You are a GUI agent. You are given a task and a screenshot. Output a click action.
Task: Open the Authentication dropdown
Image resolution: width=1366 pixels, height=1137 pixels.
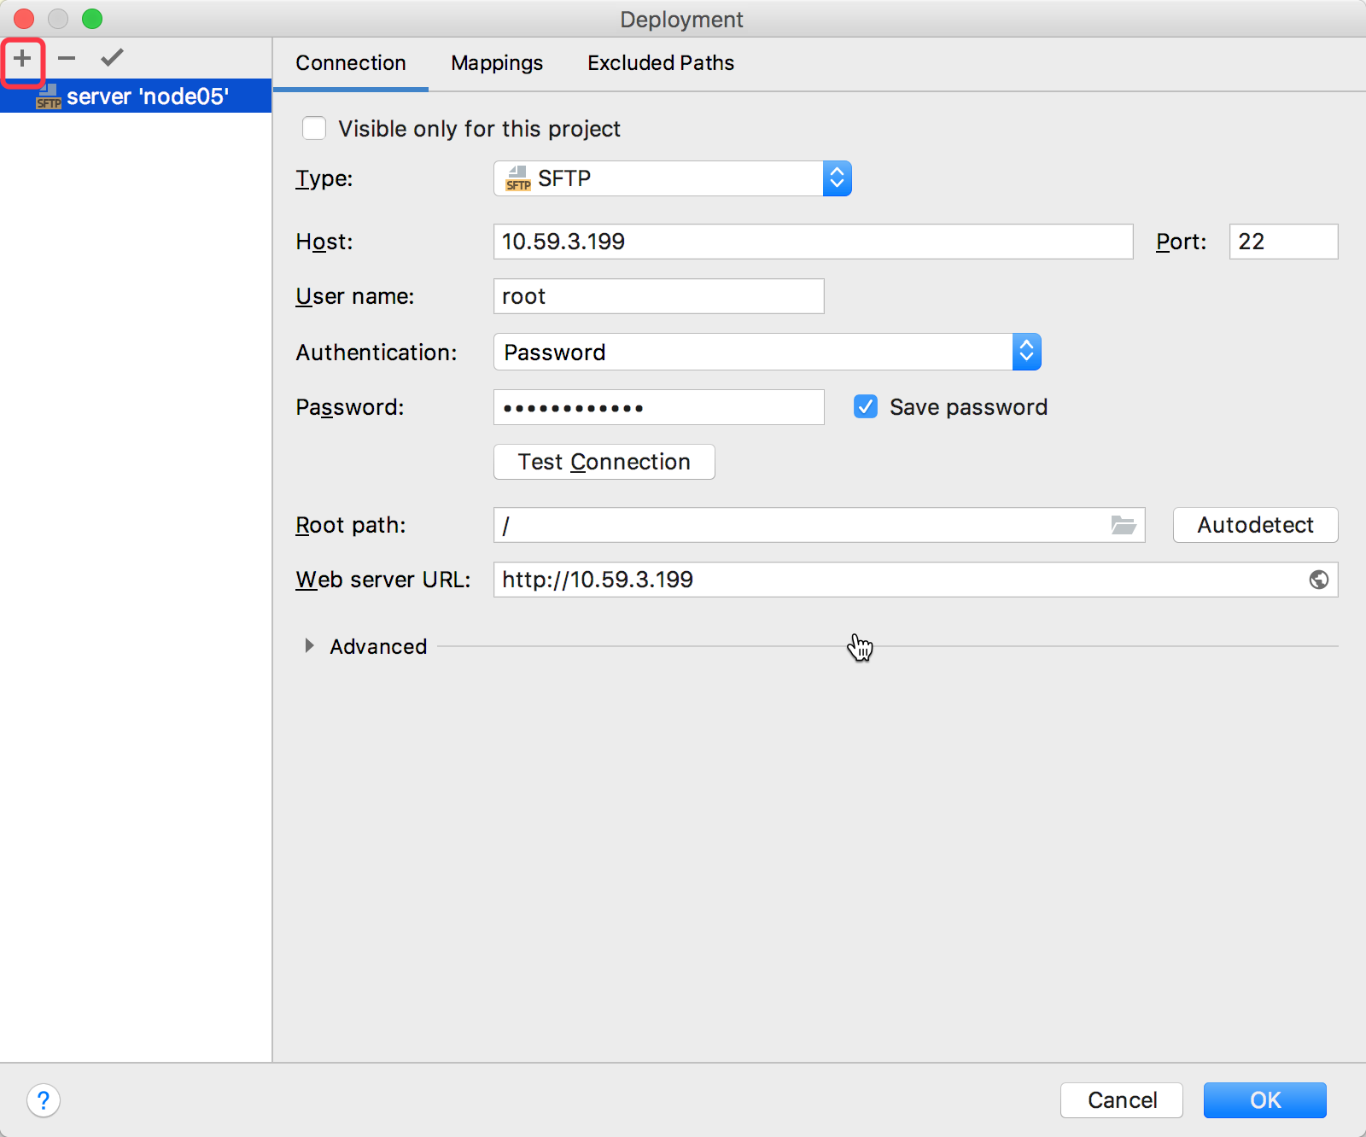[x=767, y=353]
